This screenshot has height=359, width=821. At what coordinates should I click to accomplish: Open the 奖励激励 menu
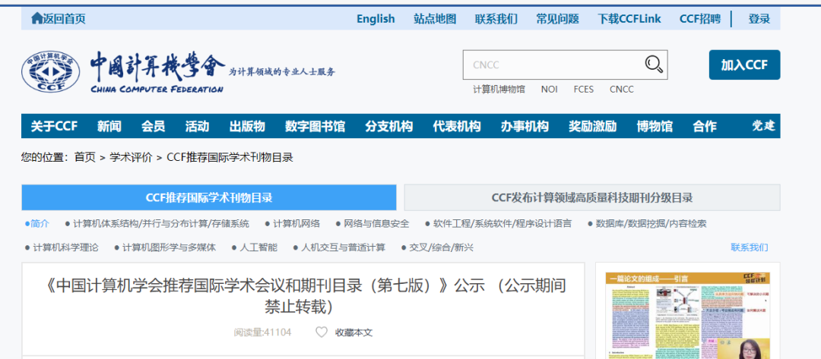[593, 126]
